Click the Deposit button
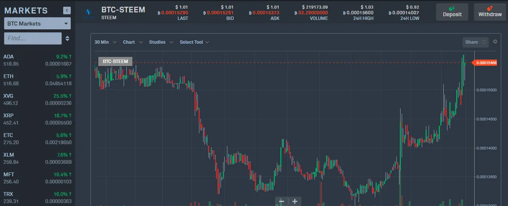The width and height of the screenshot is (508, 206). click(452, 12)
